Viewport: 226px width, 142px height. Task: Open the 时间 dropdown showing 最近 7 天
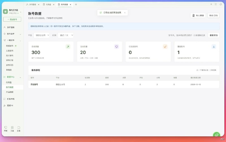[66, 35]
